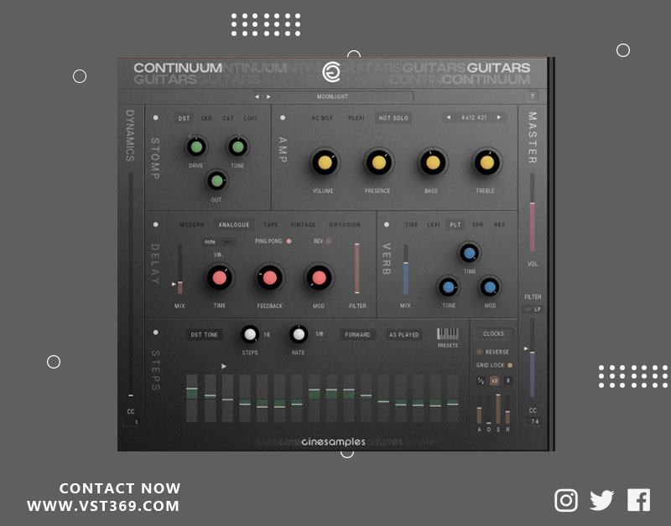Toggle the Amp section power dot
Image resolution: width=671 pixels, height=526 pixels.
pos(283,117)
